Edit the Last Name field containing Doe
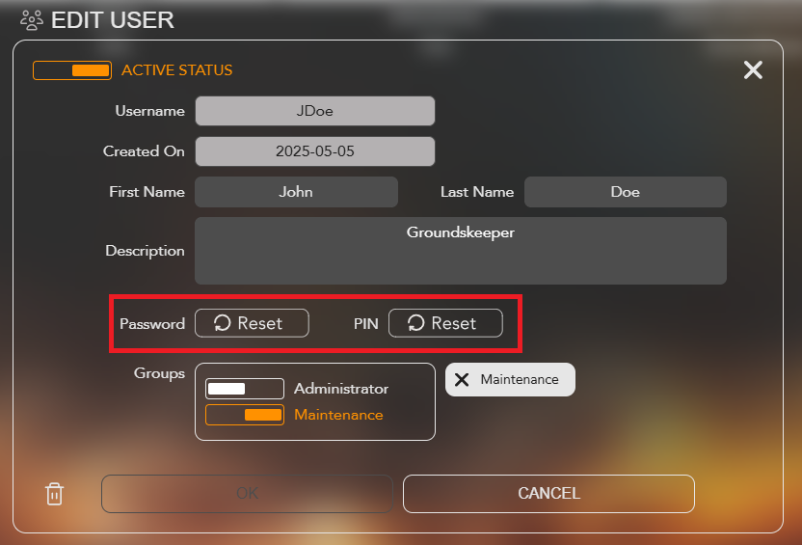Viewport: 802px width, 545px height. pyautogui.click(x=625, y=192)
